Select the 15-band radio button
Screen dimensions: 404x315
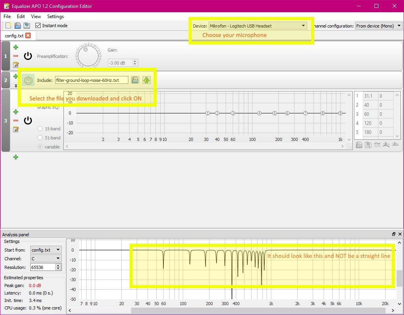(40, 128)
